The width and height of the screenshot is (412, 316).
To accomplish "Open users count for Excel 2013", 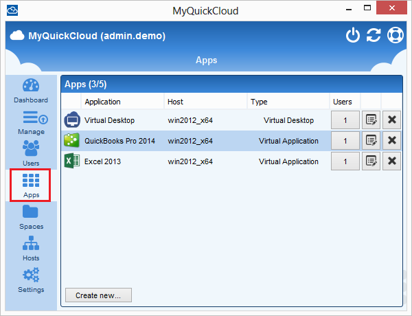I will tap(345, 161).
